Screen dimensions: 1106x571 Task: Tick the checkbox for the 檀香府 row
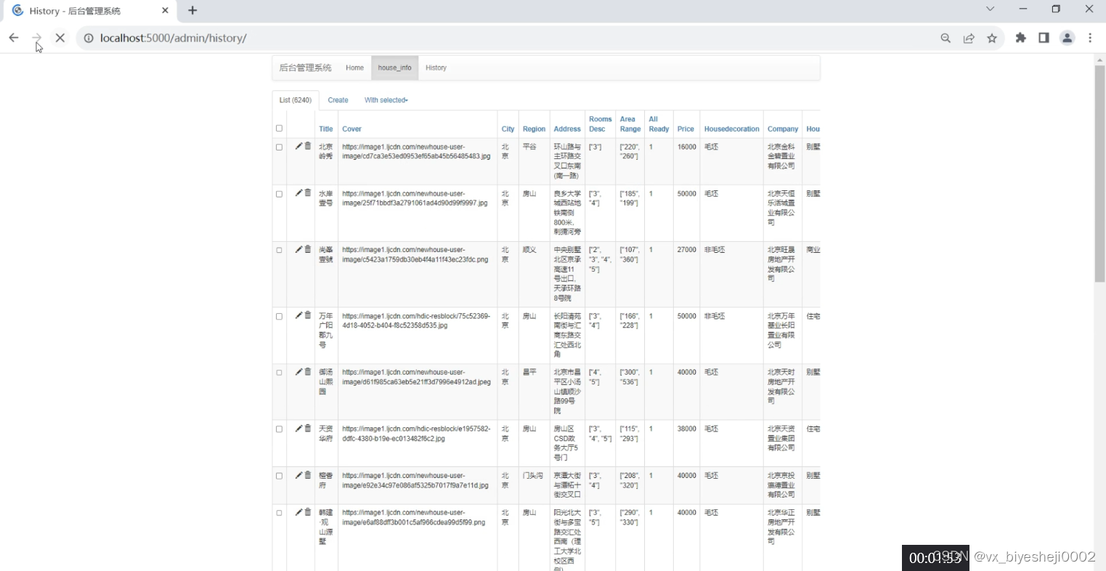(279, 476)
